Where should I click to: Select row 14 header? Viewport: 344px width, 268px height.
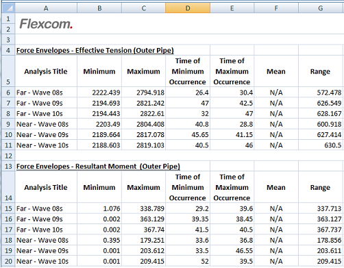8,187
